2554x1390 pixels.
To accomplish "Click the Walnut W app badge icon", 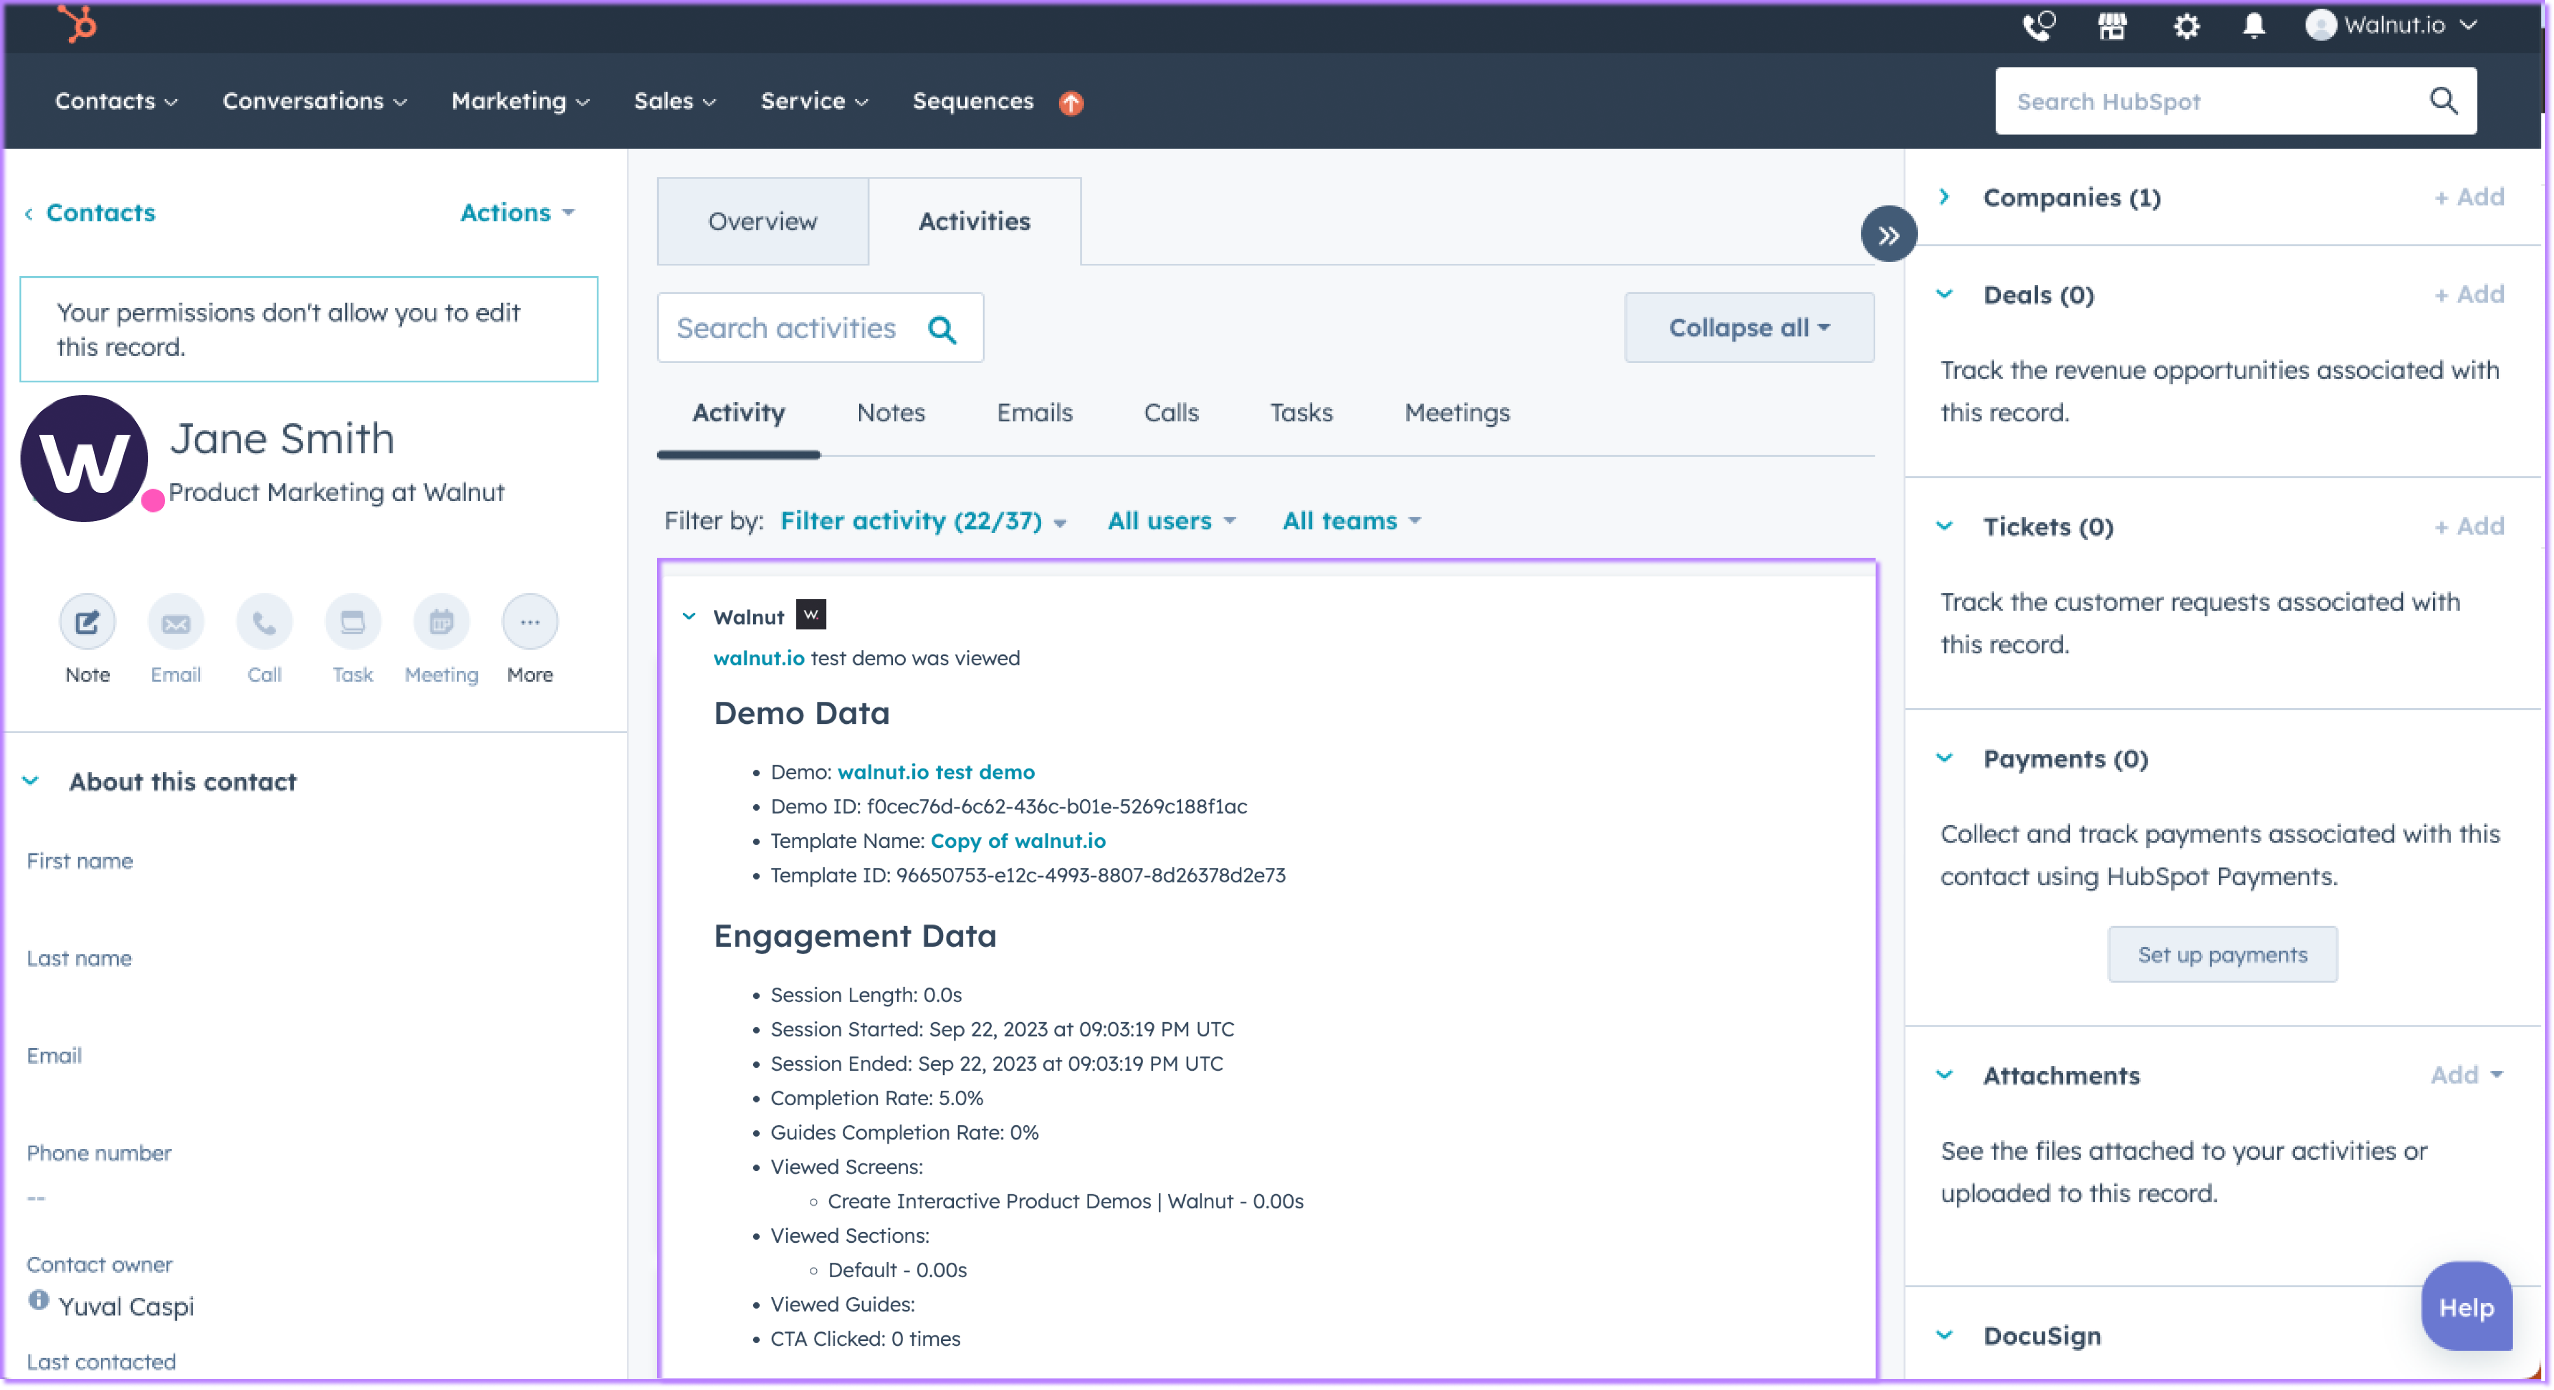I will pyautogui.click(x=811, y=615).
